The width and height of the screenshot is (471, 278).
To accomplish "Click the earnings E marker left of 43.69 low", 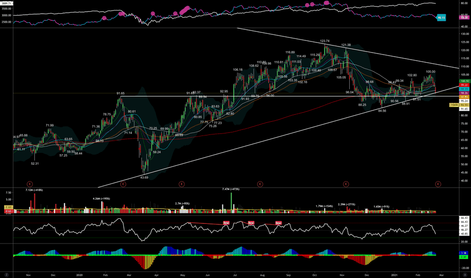I will click(x=123, y=184).
